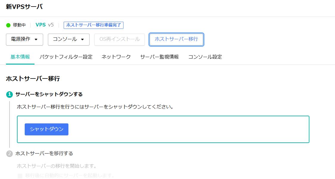This screenshot has width=335, height=179.
Task: Enable auto-start server after migration checkbox
Action: pyautogui.click(x=20, y=176)
